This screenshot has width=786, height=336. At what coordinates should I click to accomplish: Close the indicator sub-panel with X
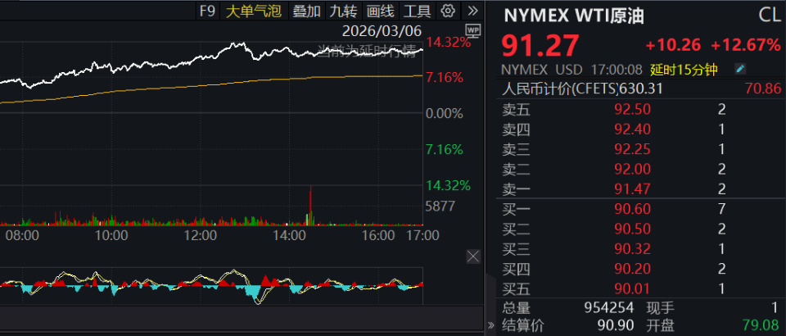pos(472,257)
